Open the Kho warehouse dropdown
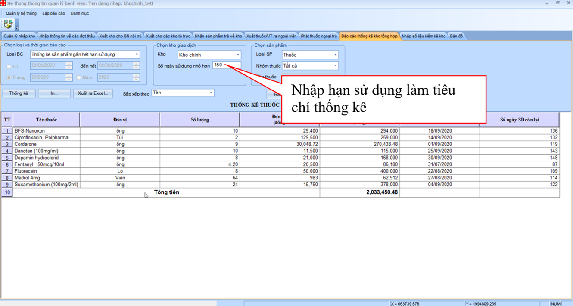573x306 pixels. coord(238,55)
